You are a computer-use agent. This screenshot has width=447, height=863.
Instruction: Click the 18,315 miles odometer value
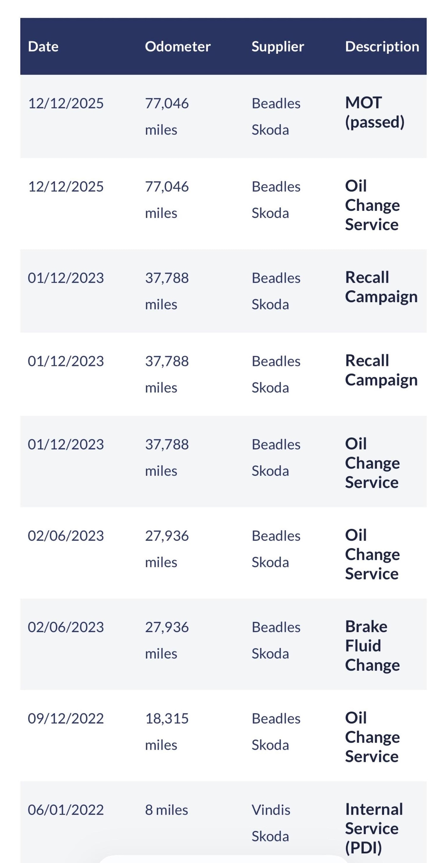click(x=167, y=732)
